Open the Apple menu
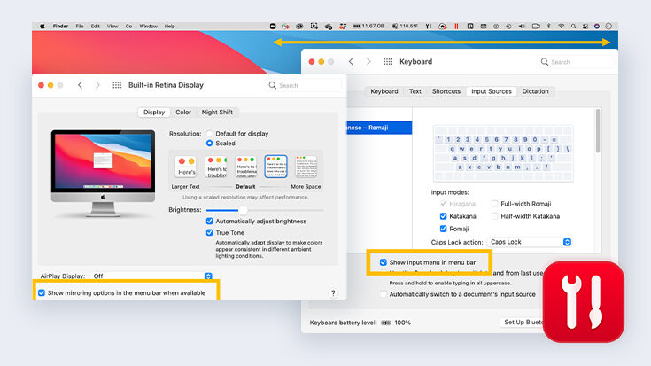Image resolution: width=651 pixels, height=366 pixels. [43, 27]
